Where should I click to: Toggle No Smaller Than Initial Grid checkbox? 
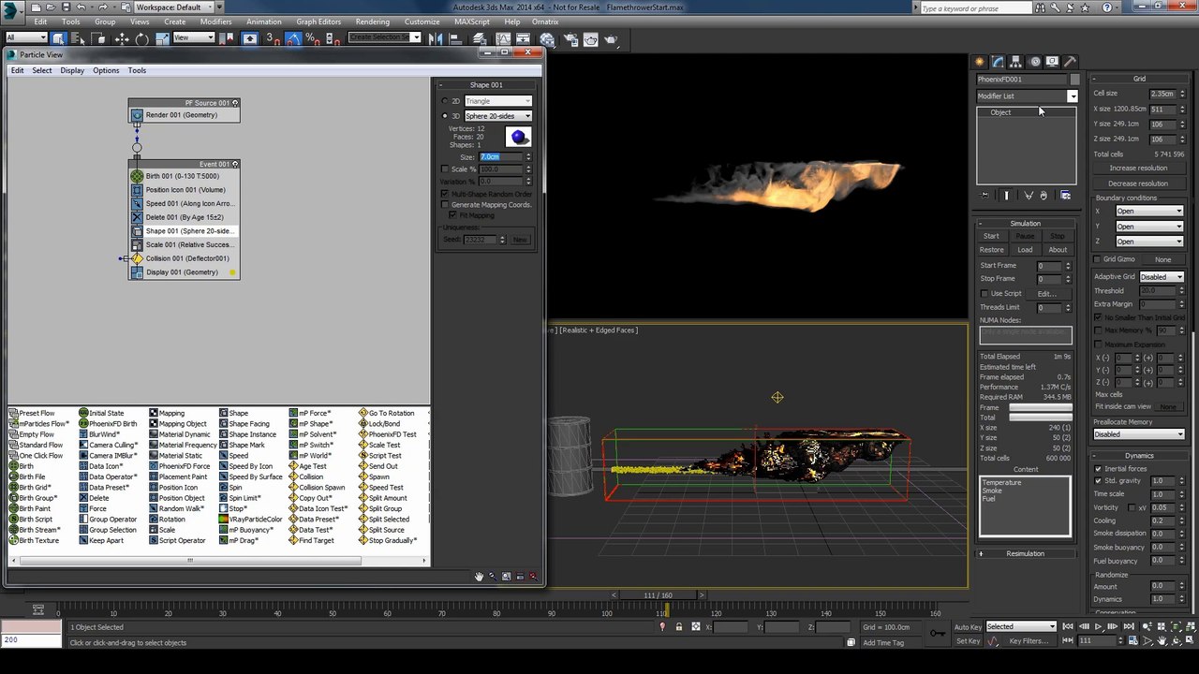coord(1098,318)
